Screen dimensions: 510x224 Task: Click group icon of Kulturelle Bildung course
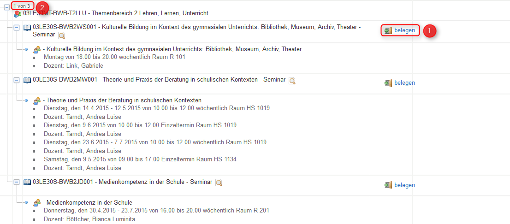[37, 49]
